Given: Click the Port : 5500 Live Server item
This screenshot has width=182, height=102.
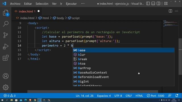Looking at the screenshot, I should click(x=156, y=96).
